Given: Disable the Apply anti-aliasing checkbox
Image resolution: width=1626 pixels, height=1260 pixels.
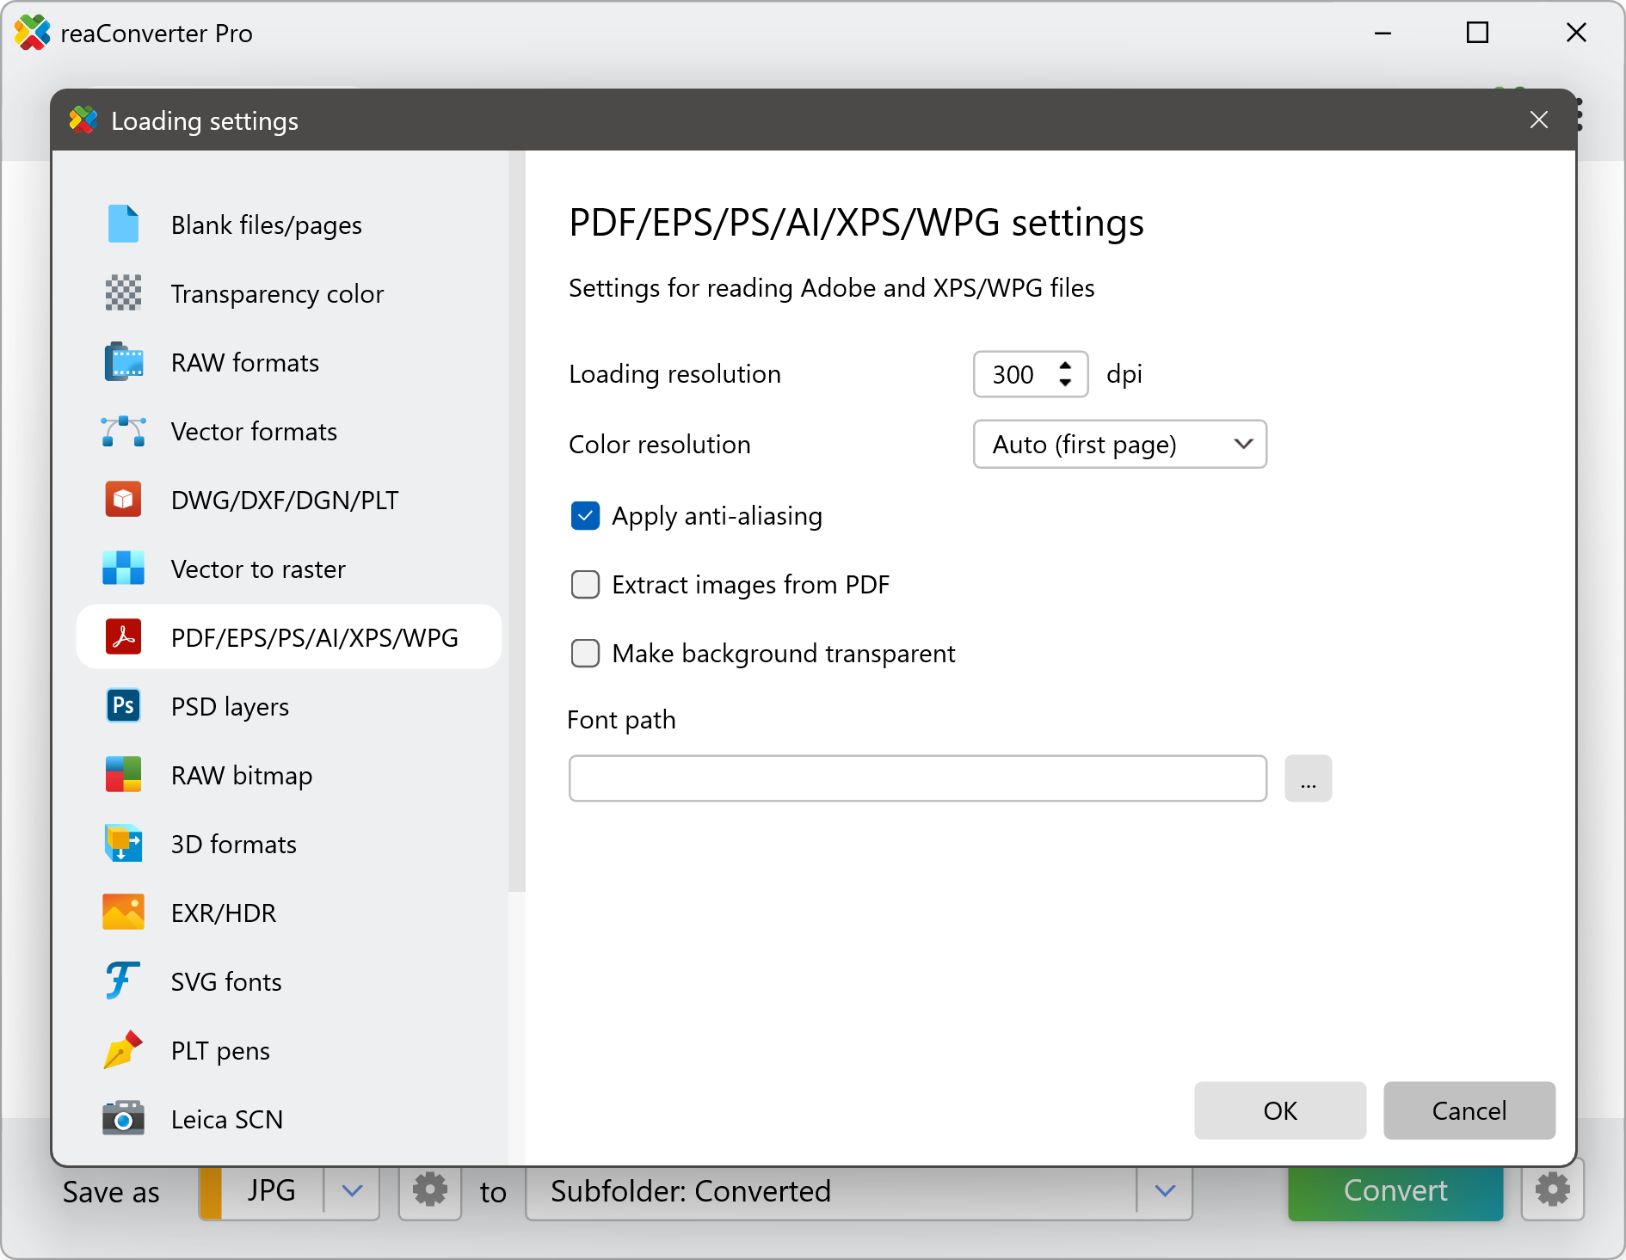Looking at the screenshot, I should [x=585, y=516].
